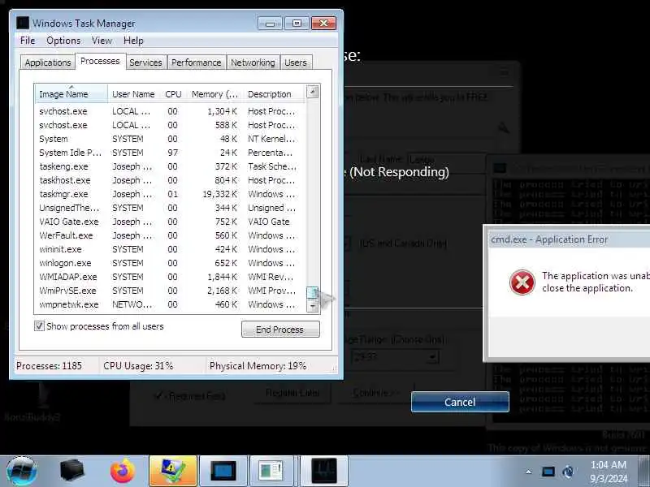Select the winlogon.exe process
650x487 pixels.
[170, 263]
